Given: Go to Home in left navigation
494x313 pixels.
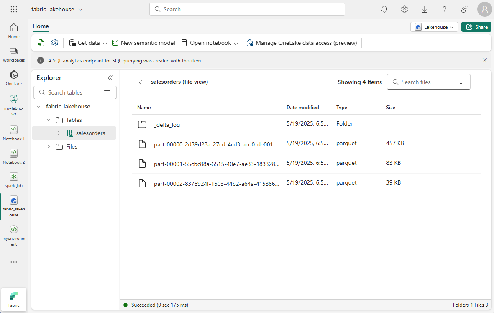Looking at the screenshot, I should point(13,31).
